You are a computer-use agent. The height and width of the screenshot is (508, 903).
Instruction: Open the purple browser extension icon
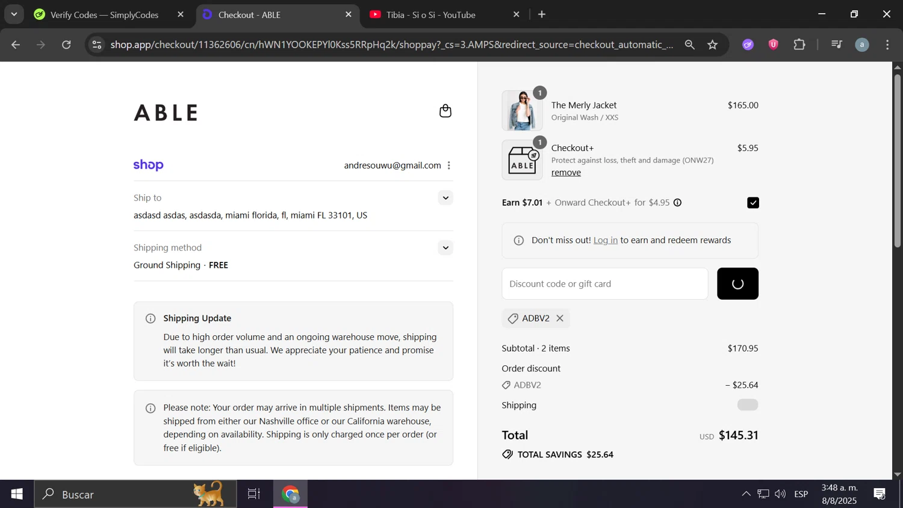tap(748, 45)
